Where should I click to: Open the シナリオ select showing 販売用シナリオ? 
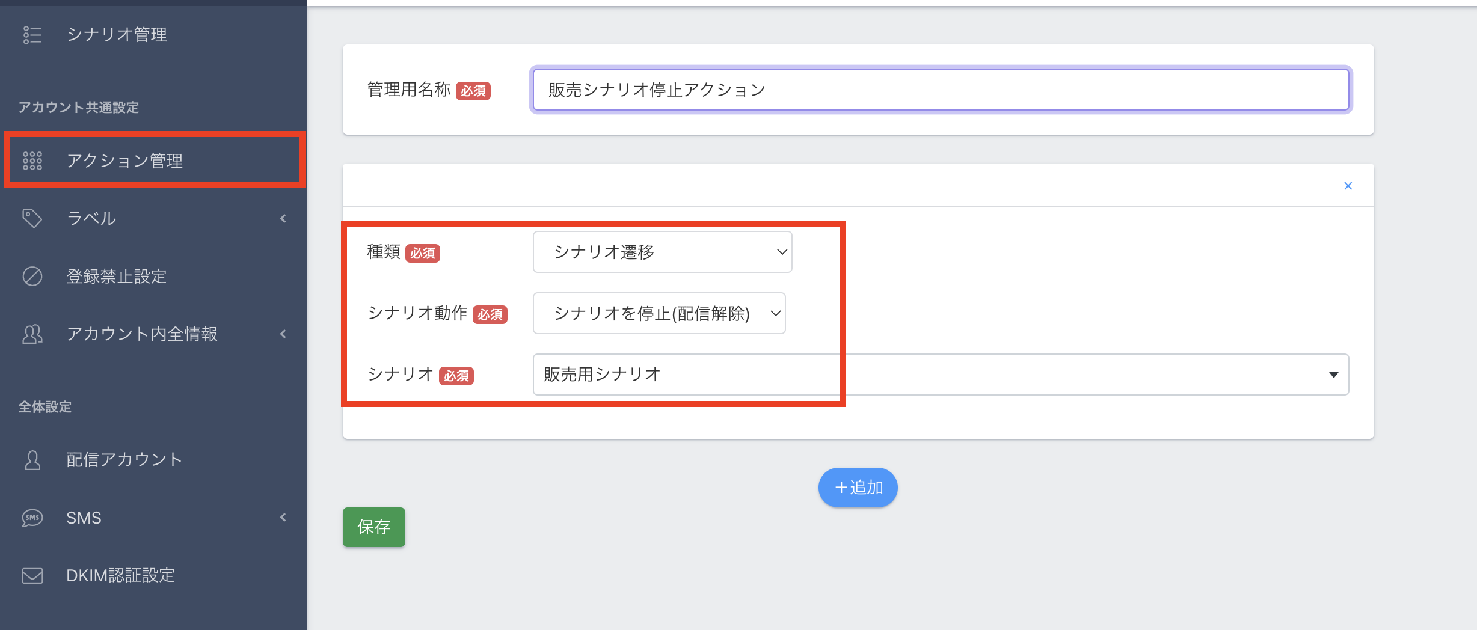940,375
